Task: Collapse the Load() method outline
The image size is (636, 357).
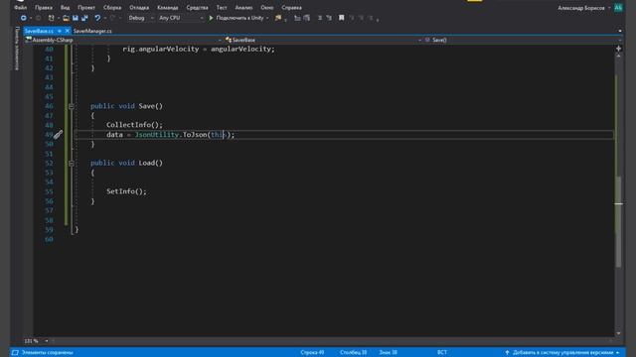Action: pos(72,163)
